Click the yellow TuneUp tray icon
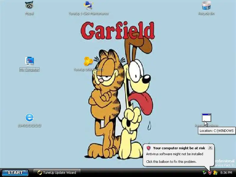 click(215, 173)
